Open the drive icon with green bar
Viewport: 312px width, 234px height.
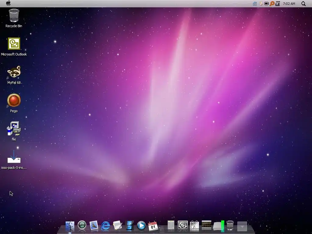[x=218, y=226]
